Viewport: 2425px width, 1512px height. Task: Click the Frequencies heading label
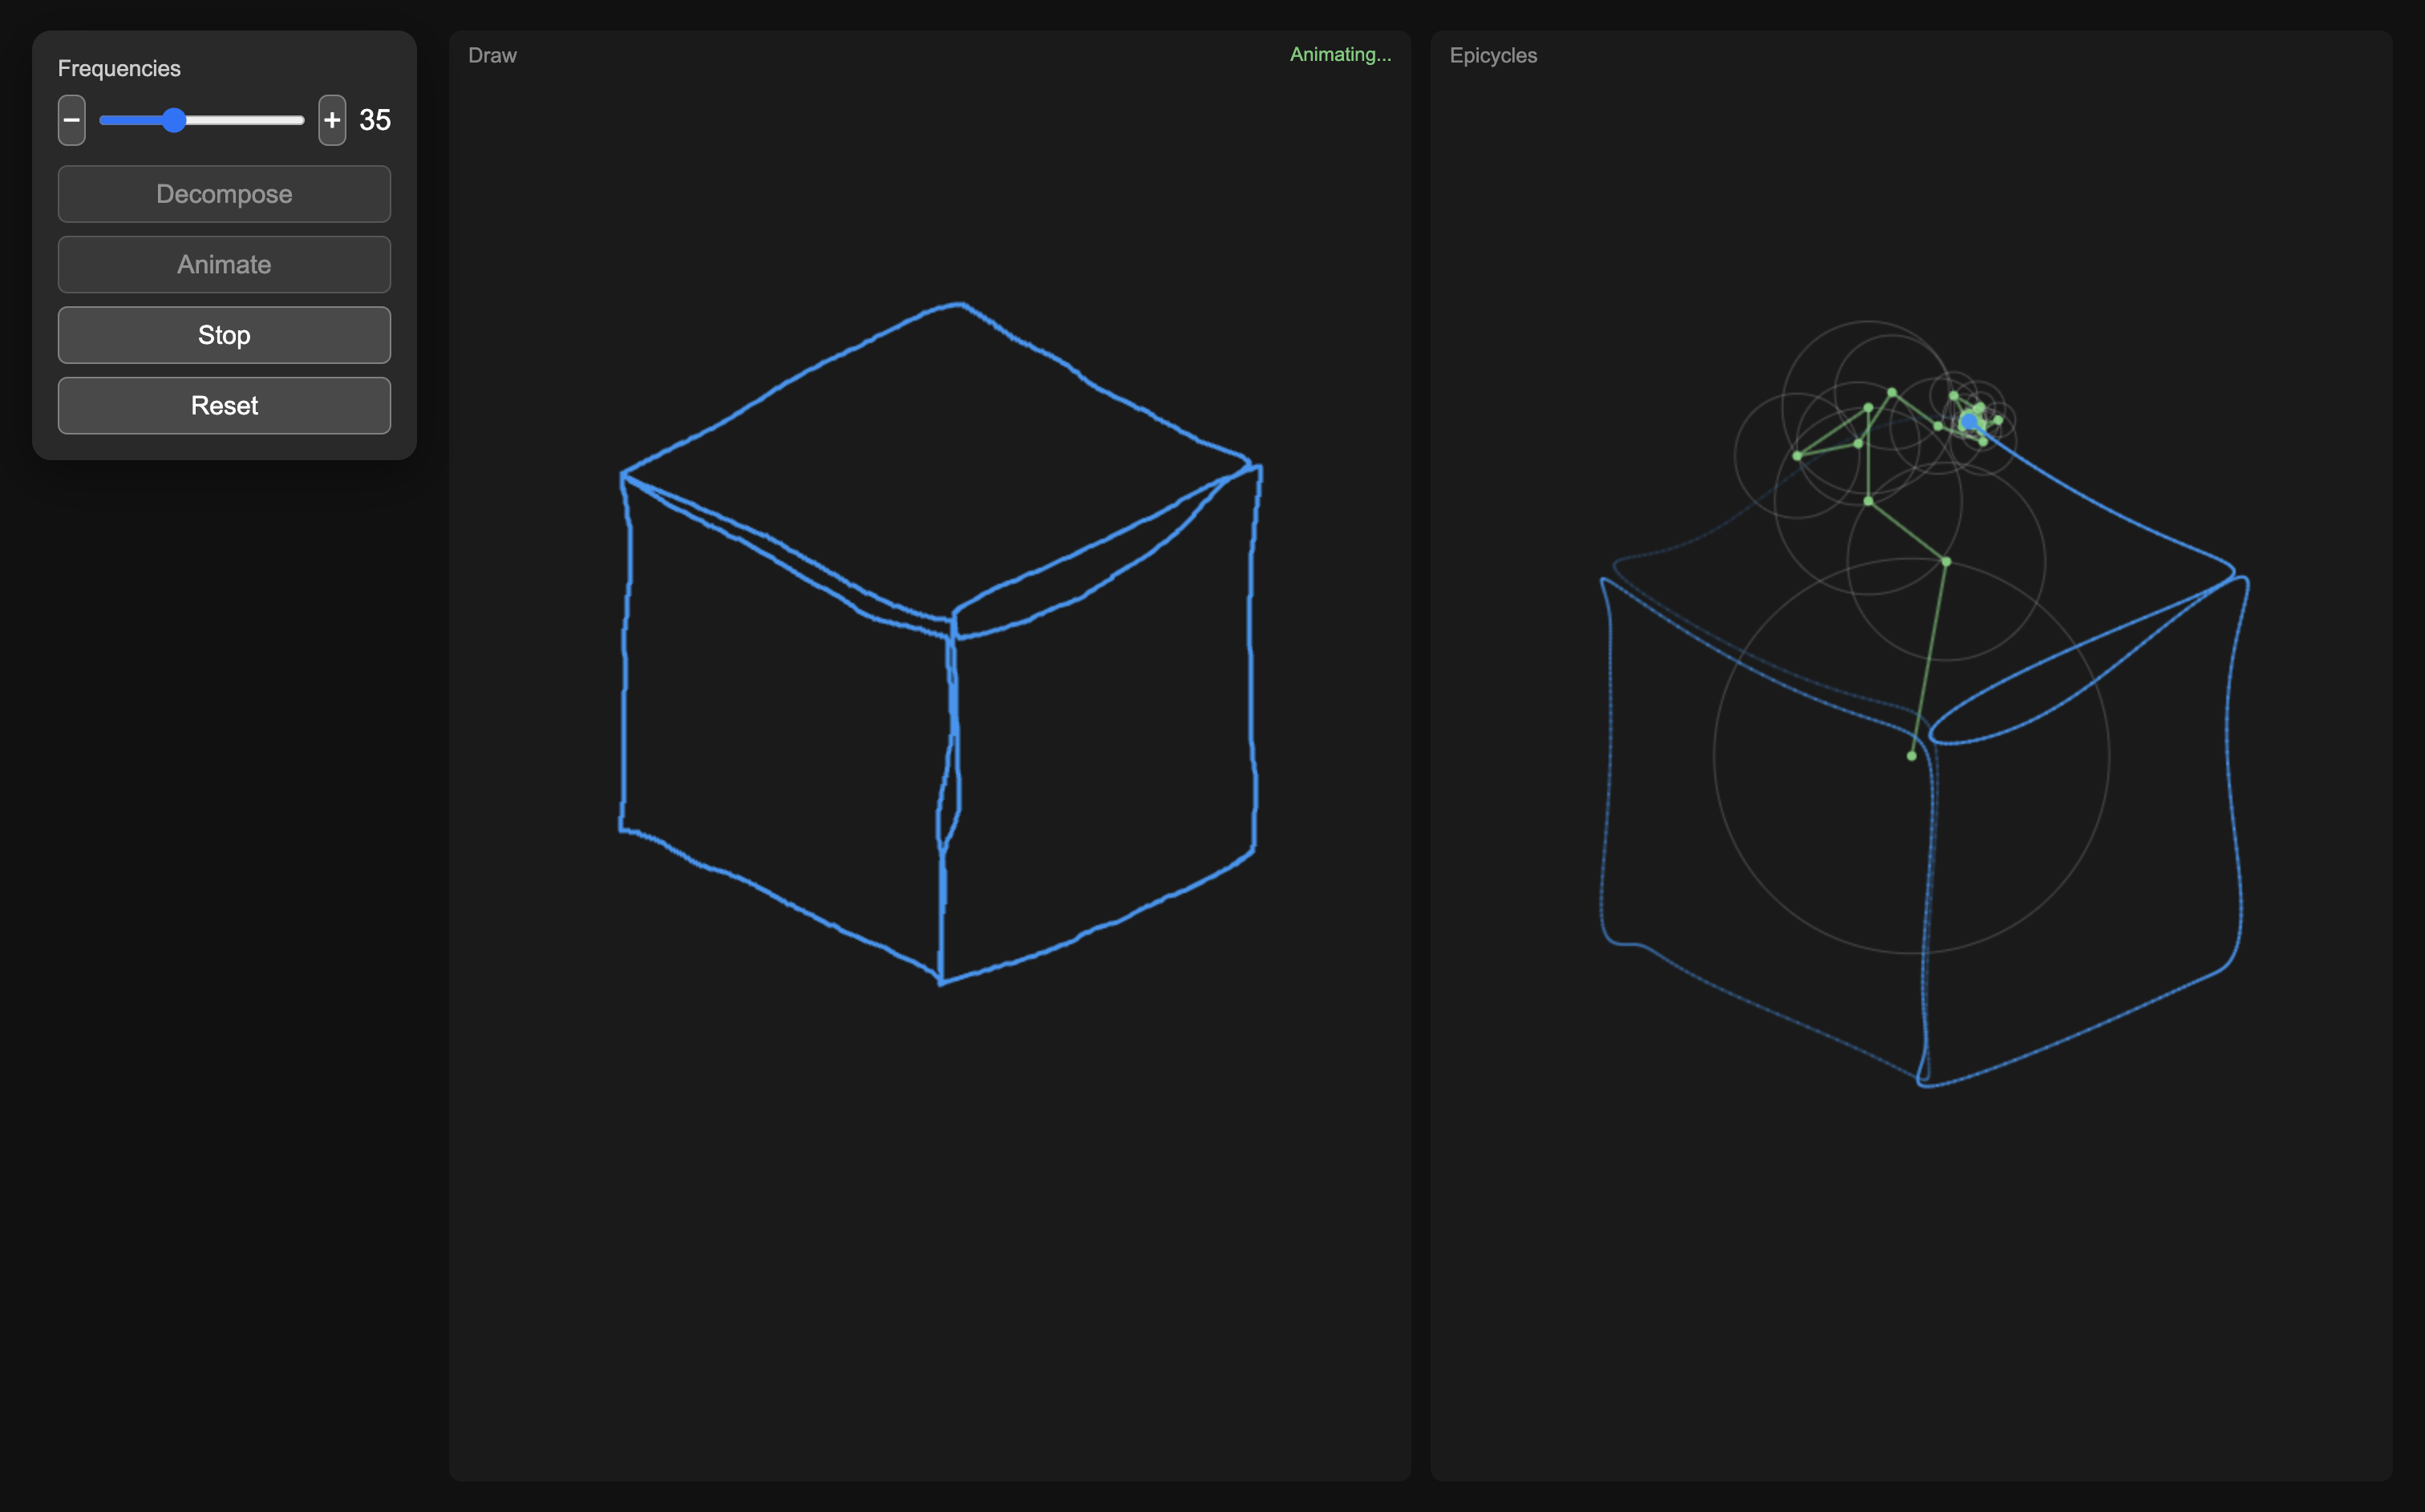pos(119,68)
